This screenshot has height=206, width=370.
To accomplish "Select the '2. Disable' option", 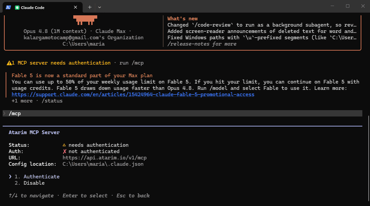I will (30, 183).
